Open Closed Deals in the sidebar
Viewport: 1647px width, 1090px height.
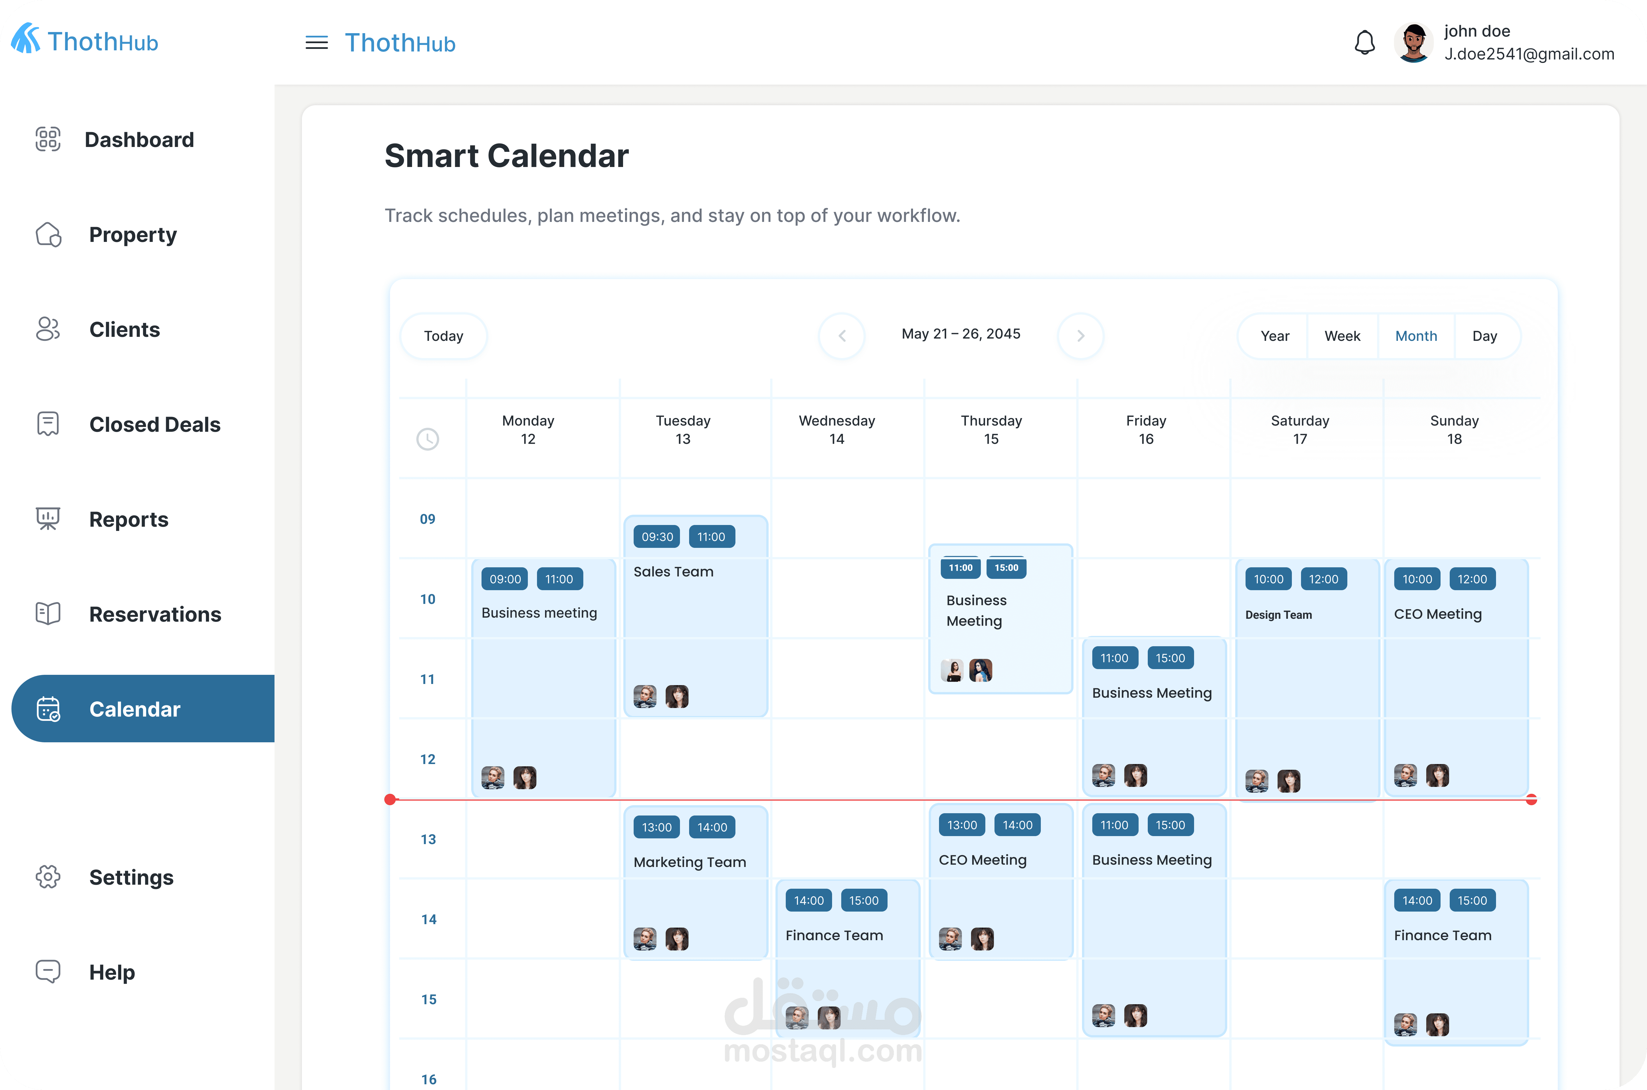154,425
